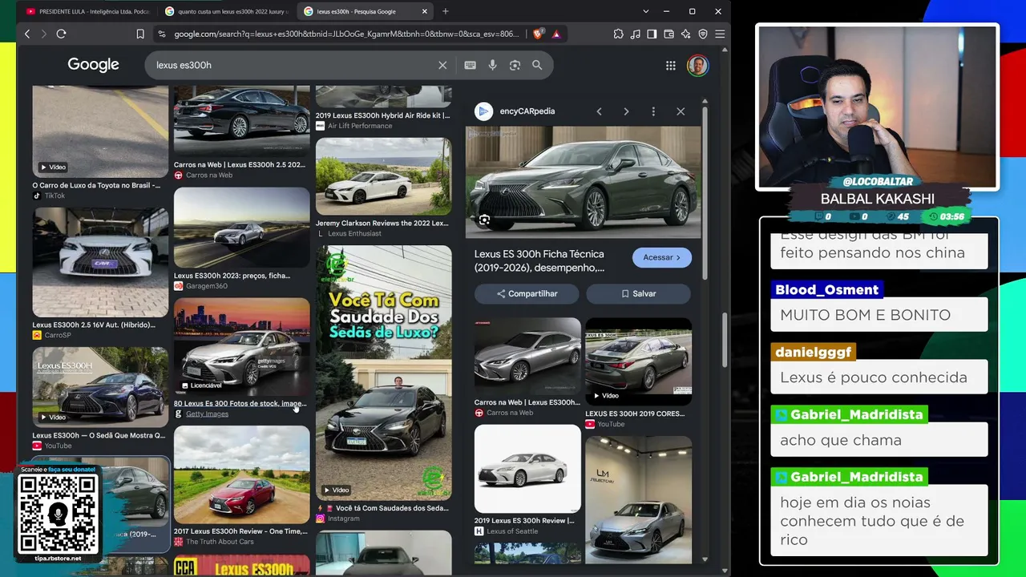Open the large olive Lexus preview image
Viewport: 1026px width, 577px height.
pyautogui.click(x=584, y=183)
